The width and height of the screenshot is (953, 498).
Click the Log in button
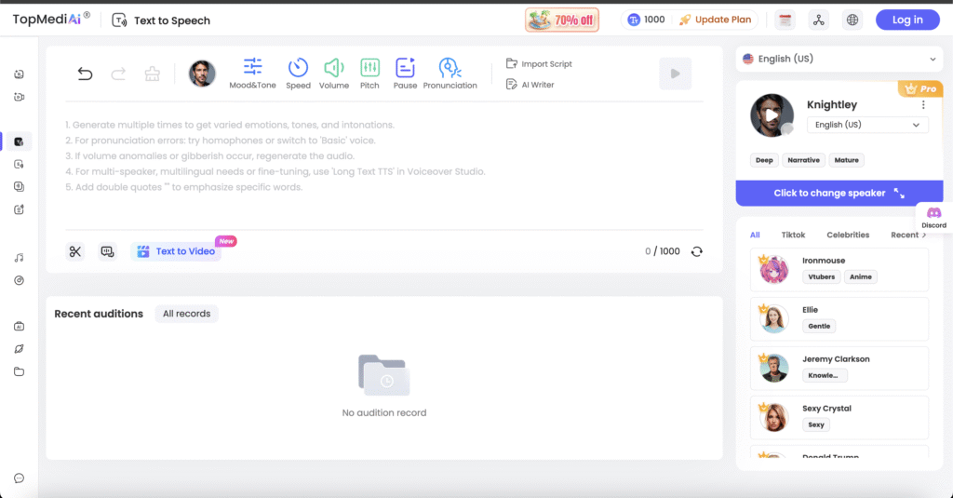coord(907,20)
